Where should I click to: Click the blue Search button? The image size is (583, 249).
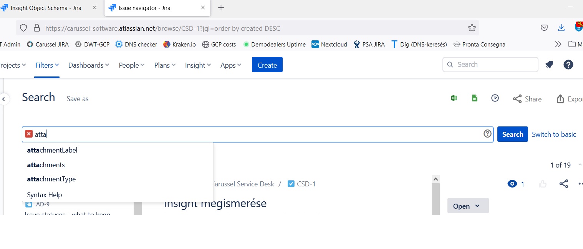click(x=512, y=134)
